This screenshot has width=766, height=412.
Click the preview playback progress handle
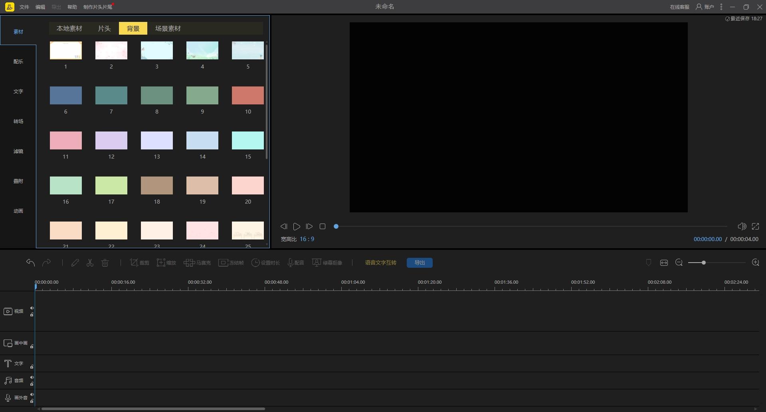[336, 226]
